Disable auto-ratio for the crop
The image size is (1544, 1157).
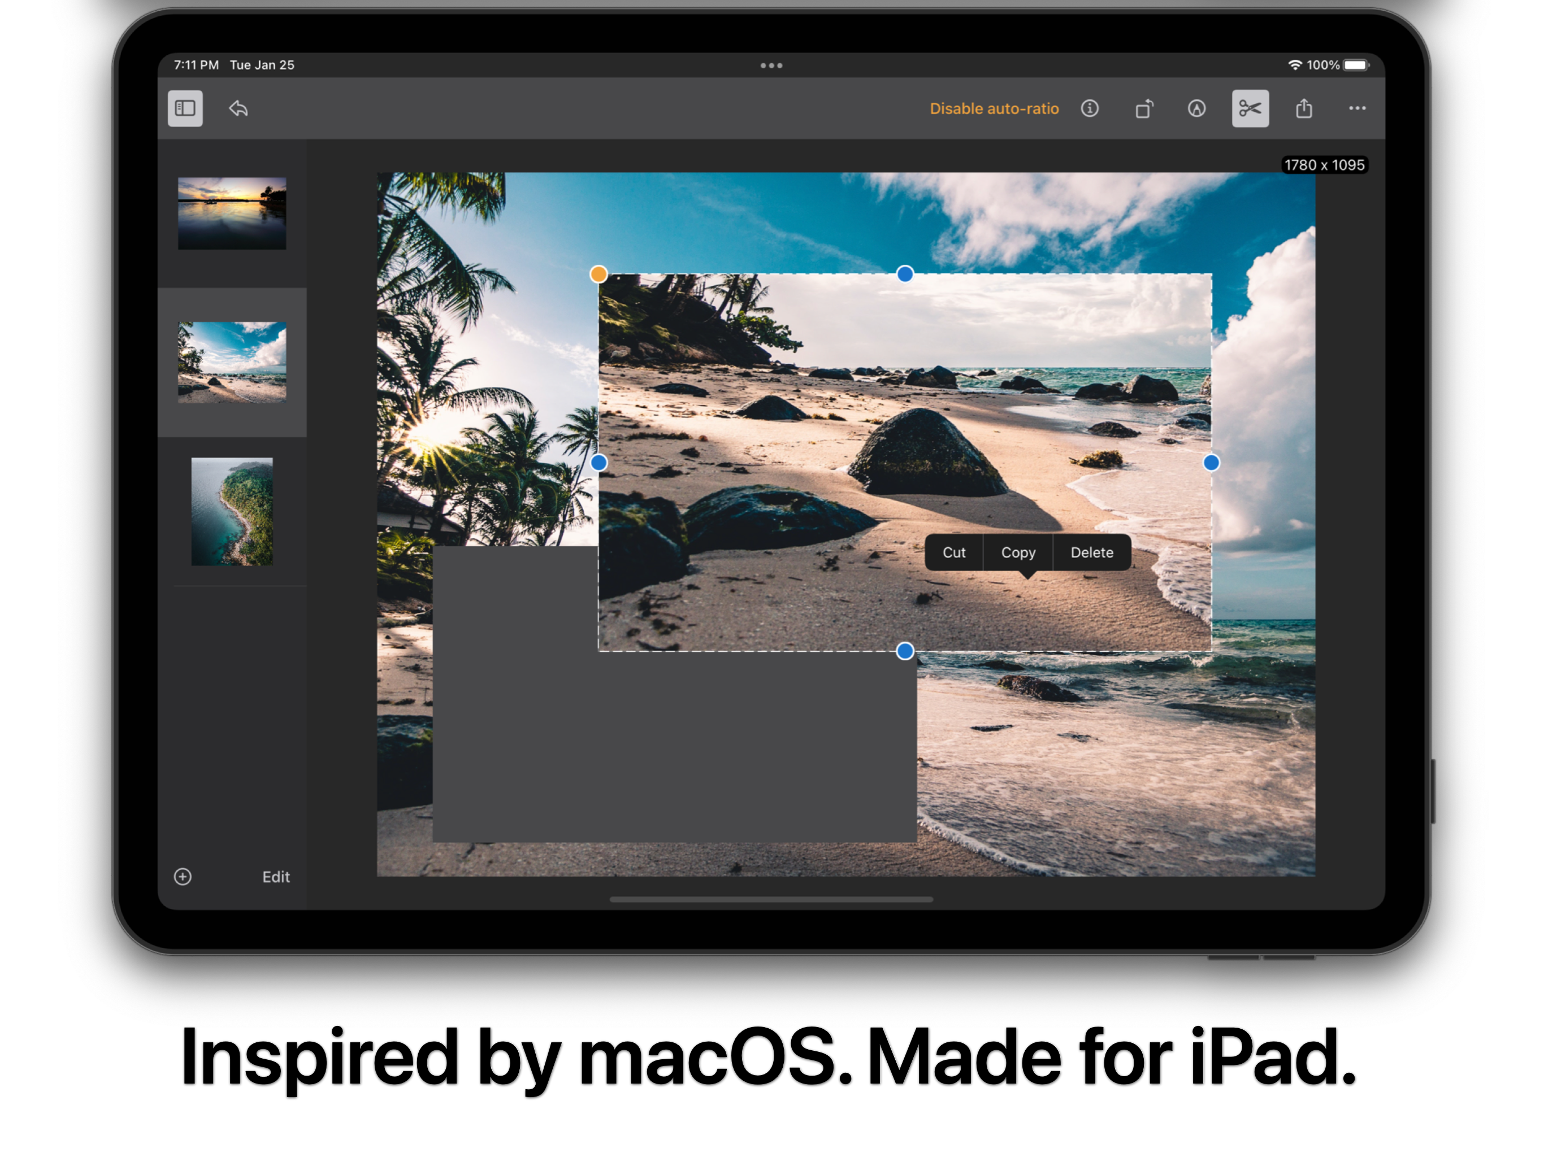[x=994, y=108]
